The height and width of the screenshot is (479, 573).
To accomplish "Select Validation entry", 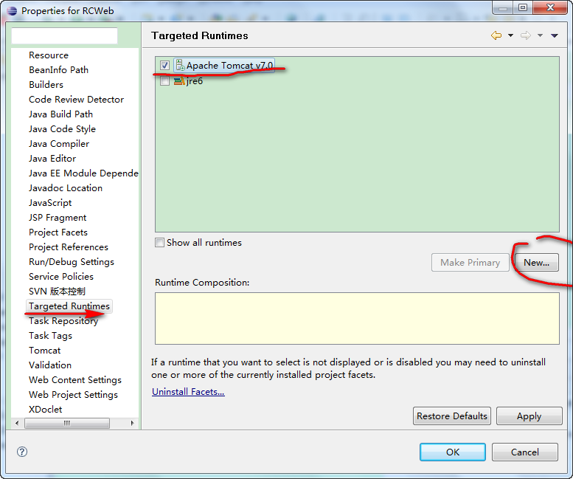I will pos(50,365).
